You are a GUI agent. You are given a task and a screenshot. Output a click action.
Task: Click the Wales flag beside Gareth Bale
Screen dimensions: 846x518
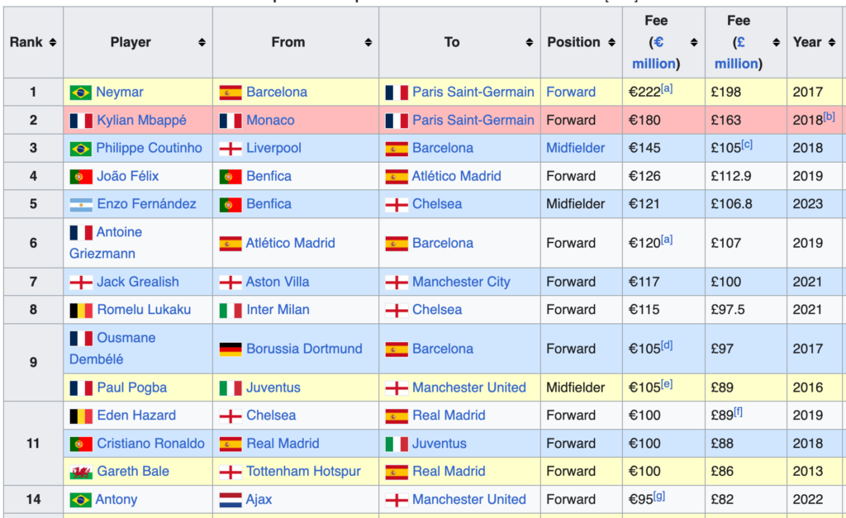tap(81, 472)
